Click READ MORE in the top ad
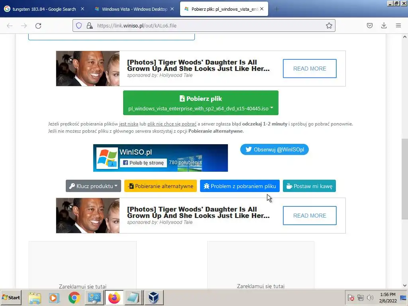 click(310, 69)
